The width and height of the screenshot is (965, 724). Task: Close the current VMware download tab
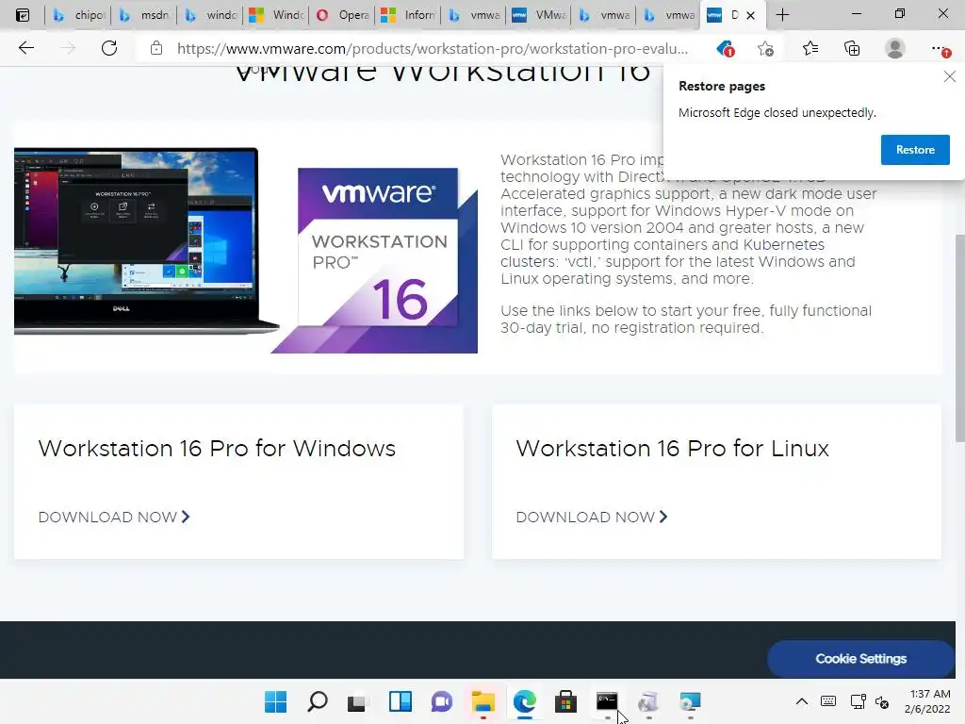click(750, 15)
